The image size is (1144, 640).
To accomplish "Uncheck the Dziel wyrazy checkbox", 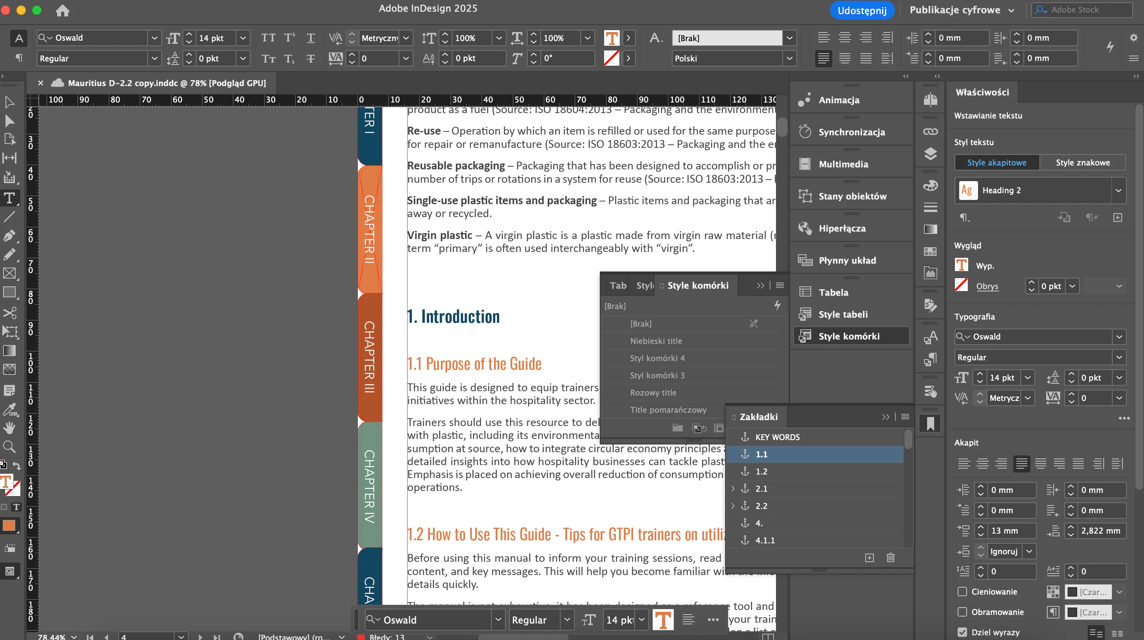I will pyautogui.click(x=962, y=632).
